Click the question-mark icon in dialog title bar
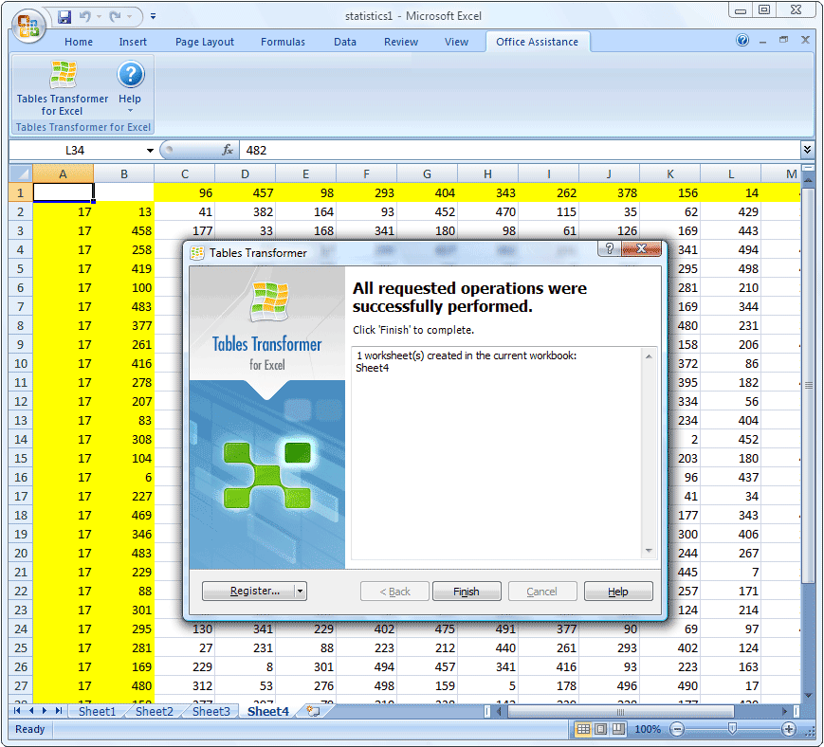This screenshot has width=824, height=747. click(x=610, y=248)
